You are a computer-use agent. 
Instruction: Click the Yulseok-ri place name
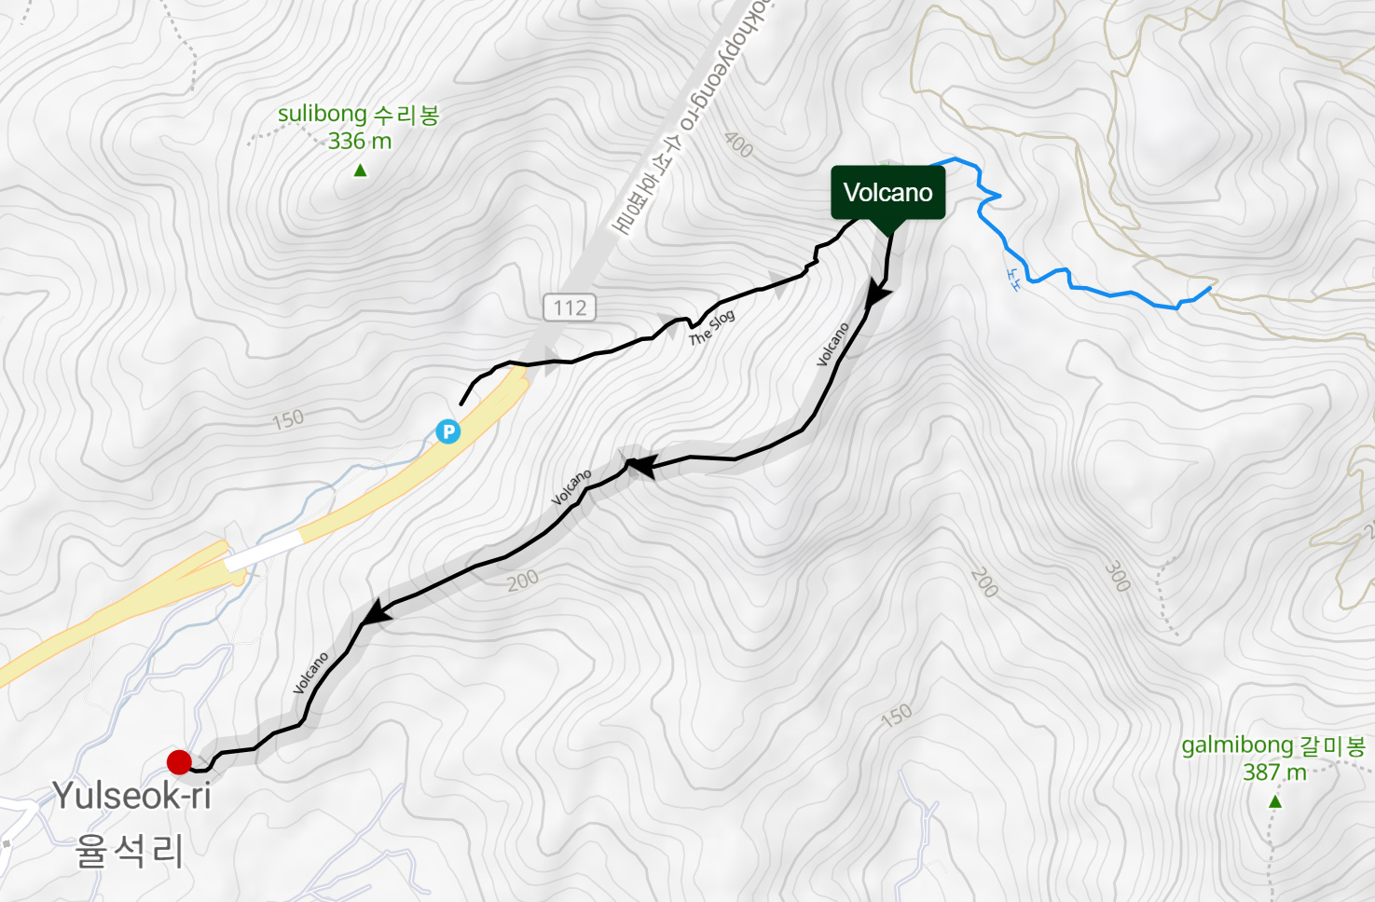coord(131,796)
